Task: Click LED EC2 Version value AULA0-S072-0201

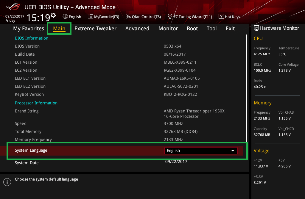Action: click(181, 86)
